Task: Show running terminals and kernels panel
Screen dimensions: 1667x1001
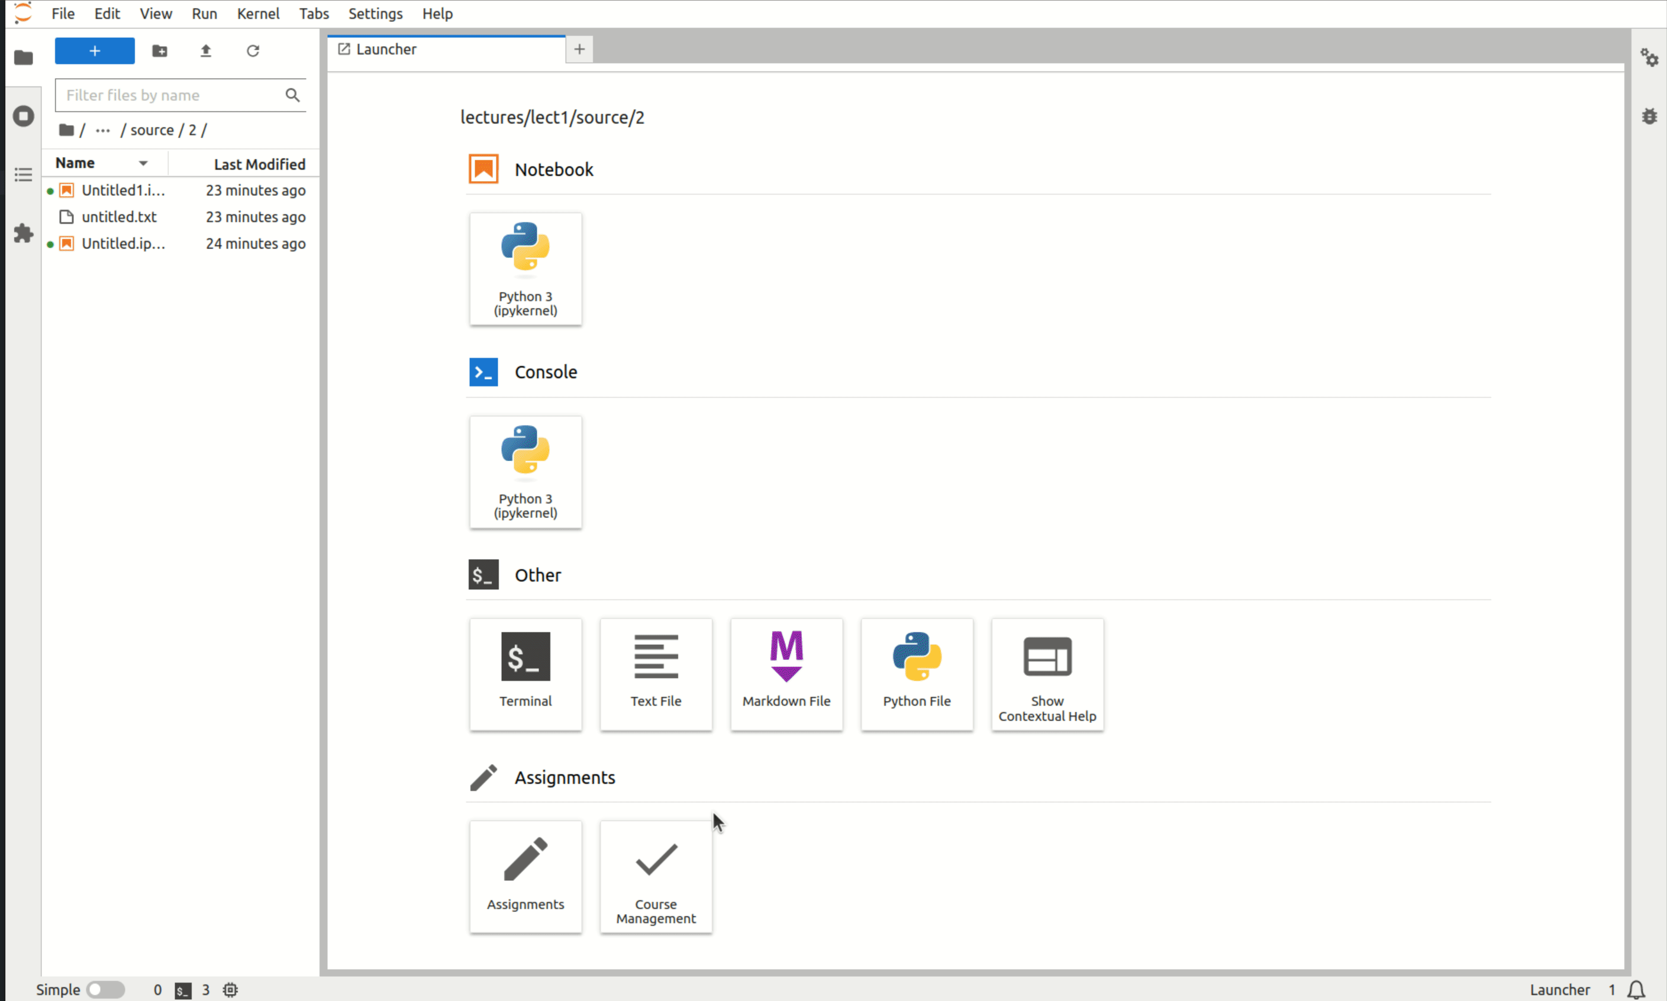Action: (x=24, y=116)
